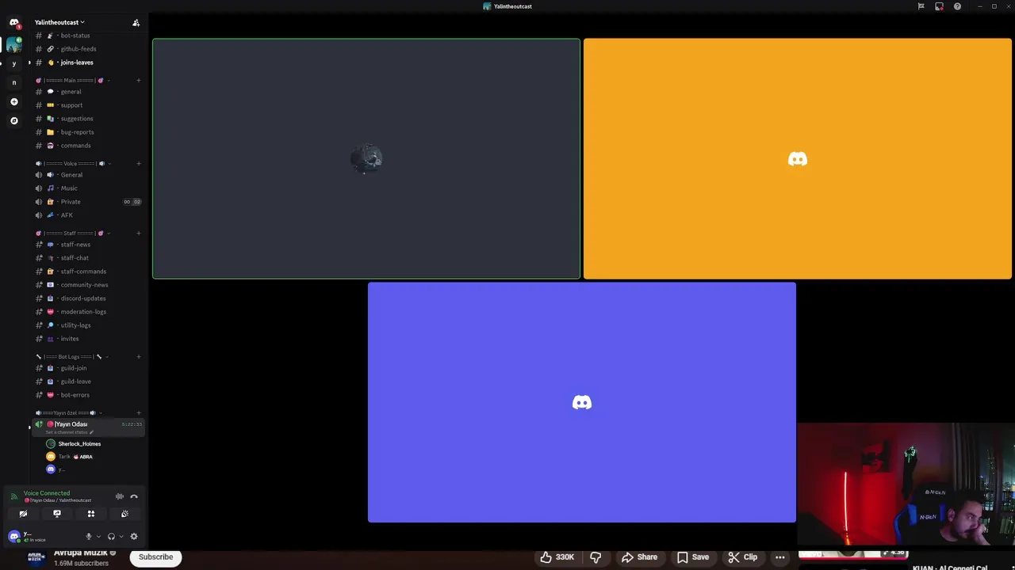Image resolution: width=1015 pixels, height=570 pixels.
Task: Select the orange participant video tile
Action: [x=798, y=158]
